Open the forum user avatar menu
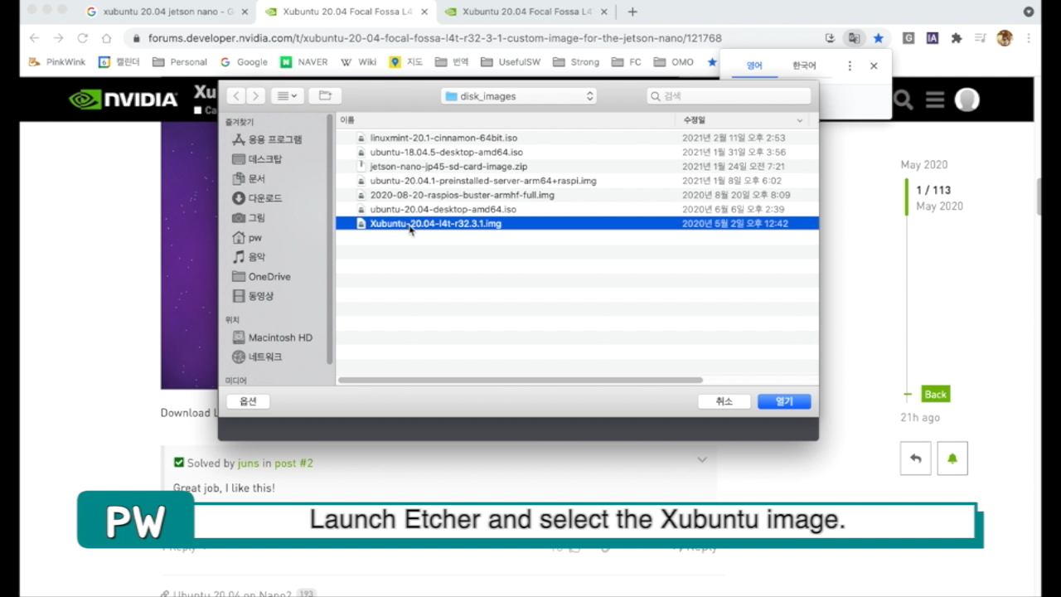 pos(967,99)
